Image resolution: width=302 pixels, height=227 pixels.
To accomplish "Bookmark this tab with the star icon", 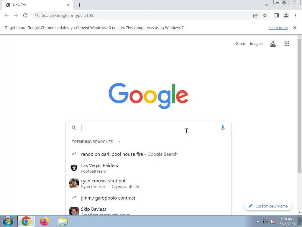I will pos(265,15).
